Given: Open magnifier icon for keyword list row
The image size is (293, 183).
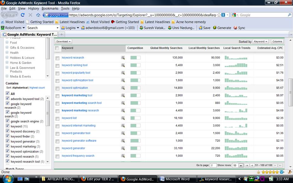Looking at the screenshot, I should (x=123, y=118).
